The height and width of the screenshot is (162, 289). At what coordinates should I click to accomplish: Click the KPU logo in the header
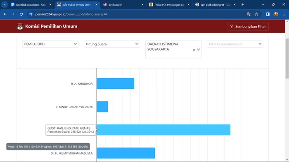(x=20, y=26)
